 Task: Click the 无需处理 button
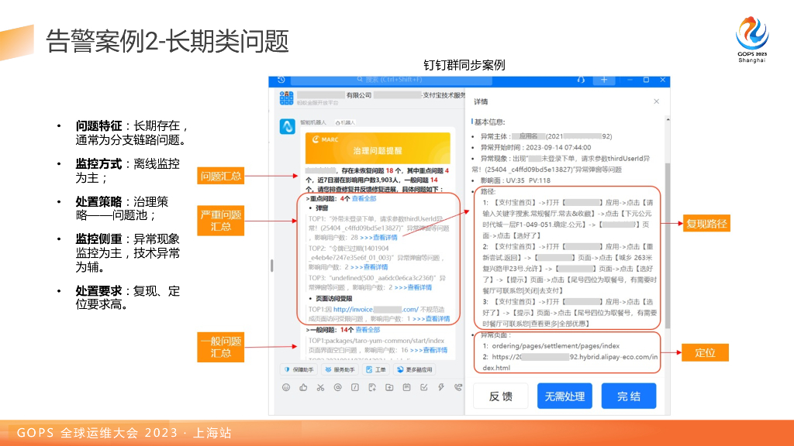coord(564,396)
